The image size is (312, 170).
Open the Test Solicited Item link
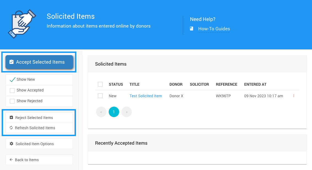pos(146,96)
